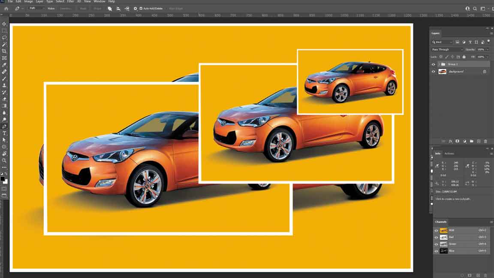Click the foreground color swatch
Image resolution: width=494 pixels, height=278 pixels.
[3, 179]
